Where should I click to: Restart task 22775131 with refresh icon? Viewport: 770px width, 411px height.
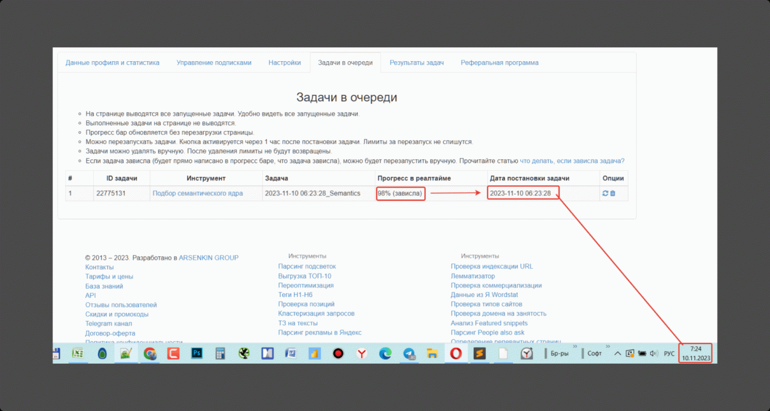[605, 193]
